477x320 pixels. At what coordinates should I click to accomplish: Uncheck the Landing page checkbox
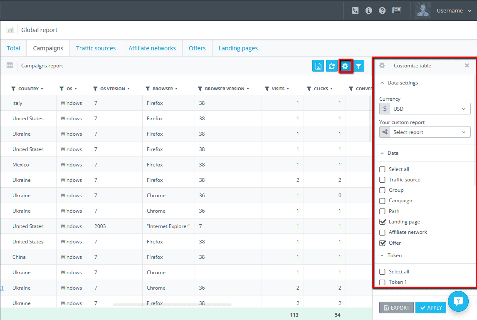click(383, 222)
